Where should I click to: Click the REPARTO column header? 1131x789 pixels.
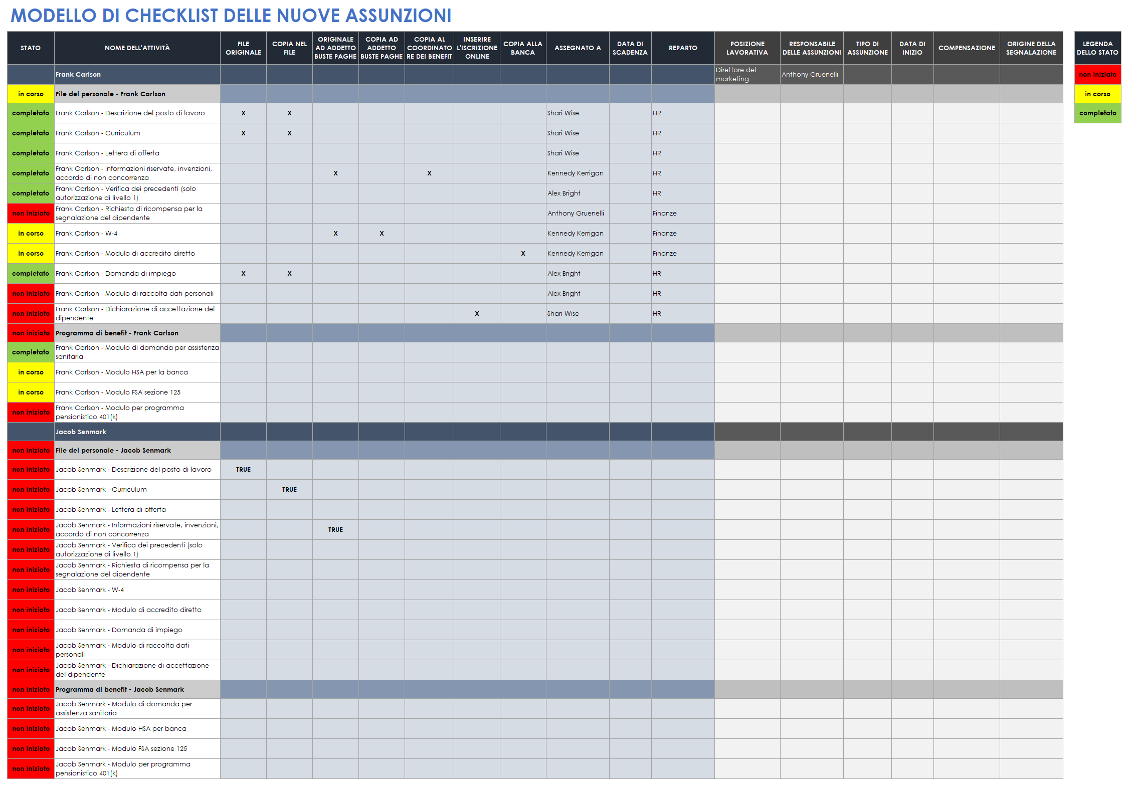coord(683,48)
